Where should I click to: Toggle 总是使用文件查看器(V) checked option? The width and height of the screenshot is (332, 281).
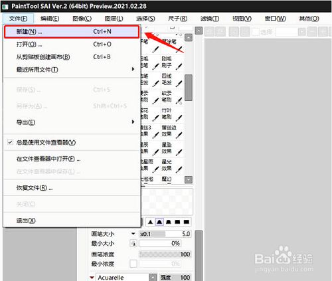pos(72,142)
